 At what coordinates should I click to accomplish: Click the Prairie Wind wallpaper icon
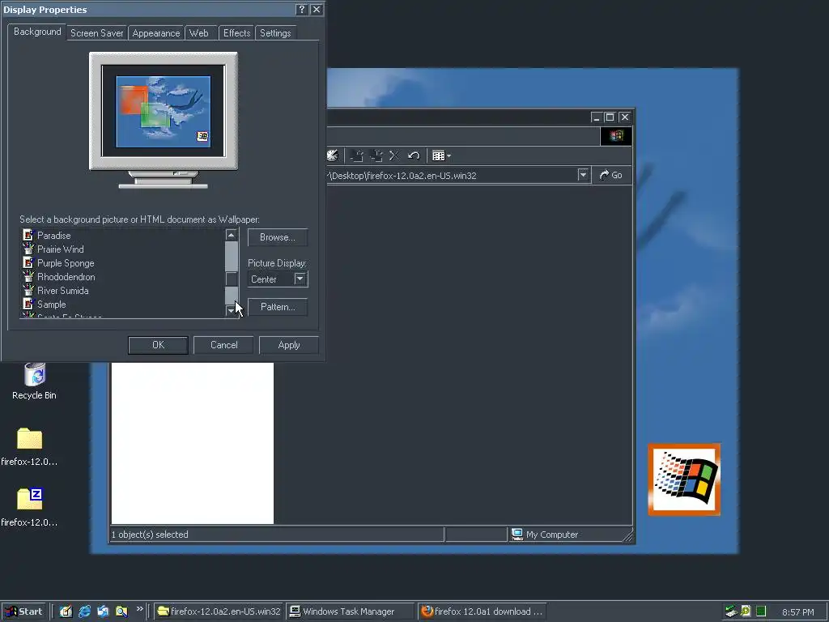[28, 249]
